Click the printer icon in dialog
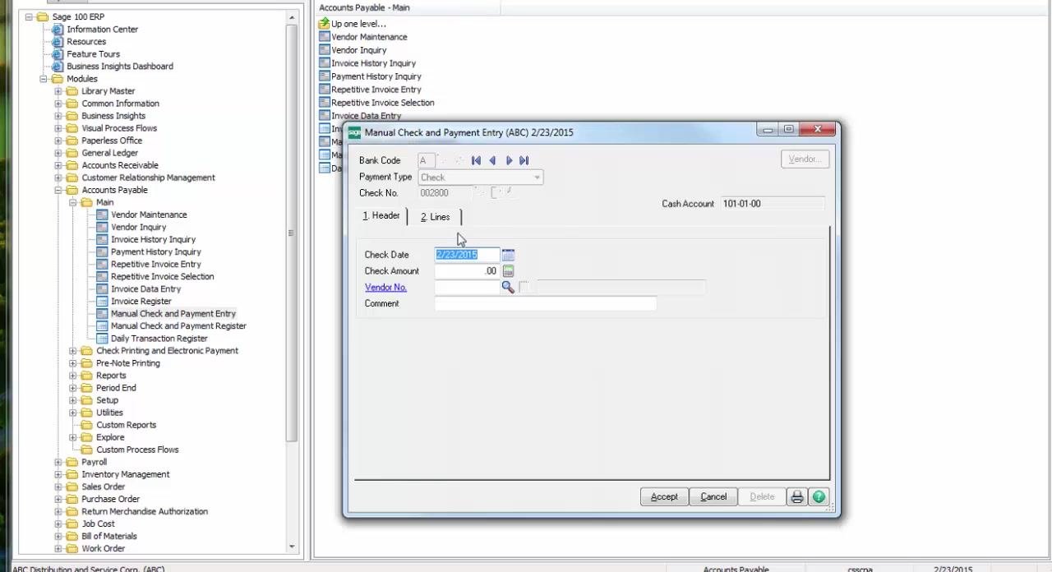This screenshot has height=572, width=1052. pos(796,496)
